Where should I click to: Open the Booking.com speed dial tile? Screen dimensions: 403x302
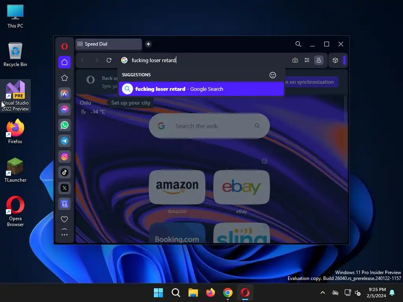pyautogui.click(x=177, y=233)
